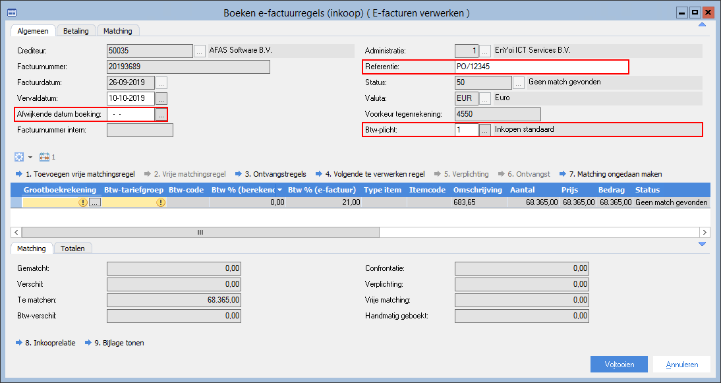Click the horizontal scrollbar thumb of the grid
Image resolution: width=721 pixels, height=383 pixels.
point(200,233)
